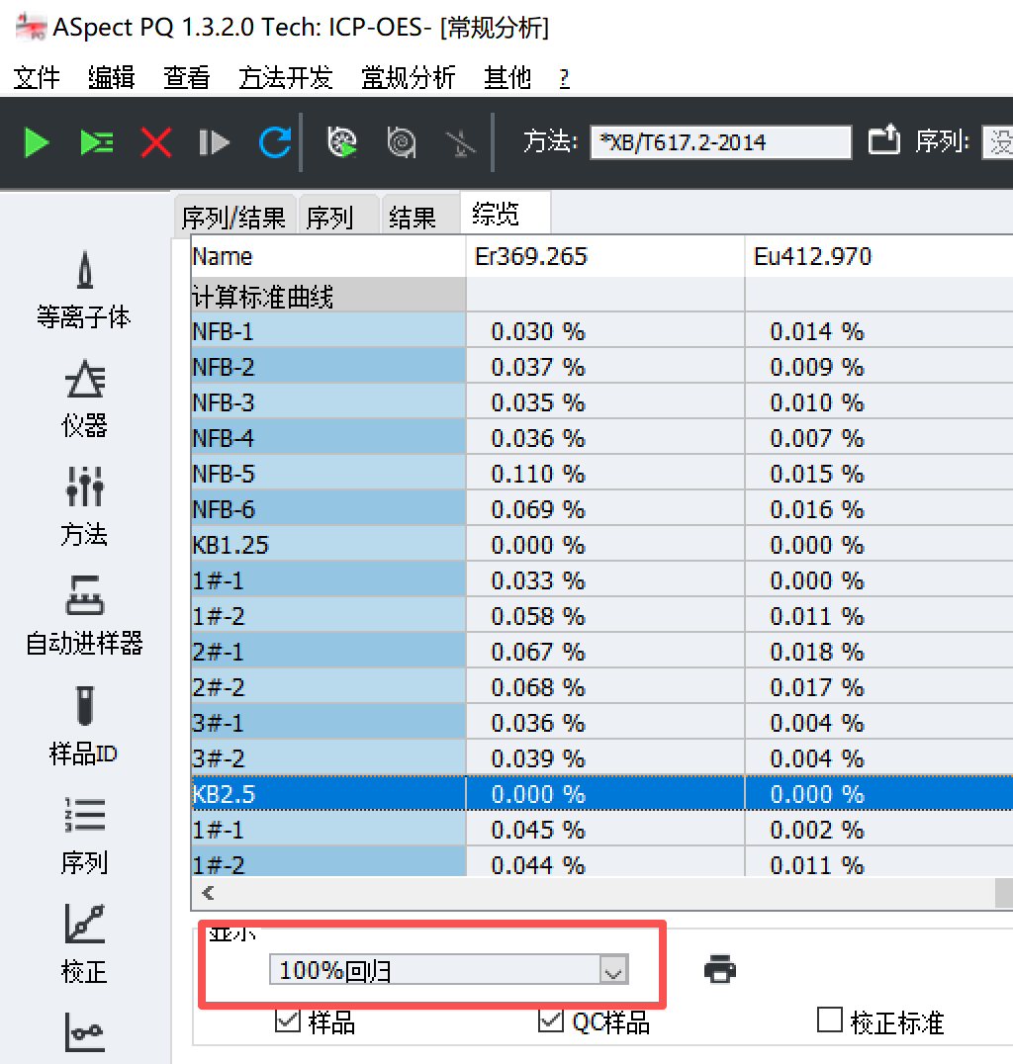This screenshot has height=1064, width=1013.
Task: Open the 自动进样器 autosampler panel
Action: pos(84,615)
